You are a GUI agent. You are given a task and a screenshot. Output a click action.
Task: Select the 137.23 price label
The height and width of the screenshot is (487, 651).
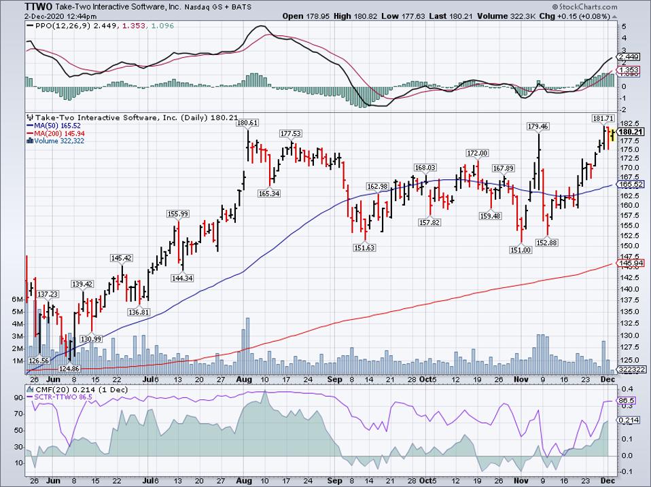pyautogui.click(x=48, y=294)
